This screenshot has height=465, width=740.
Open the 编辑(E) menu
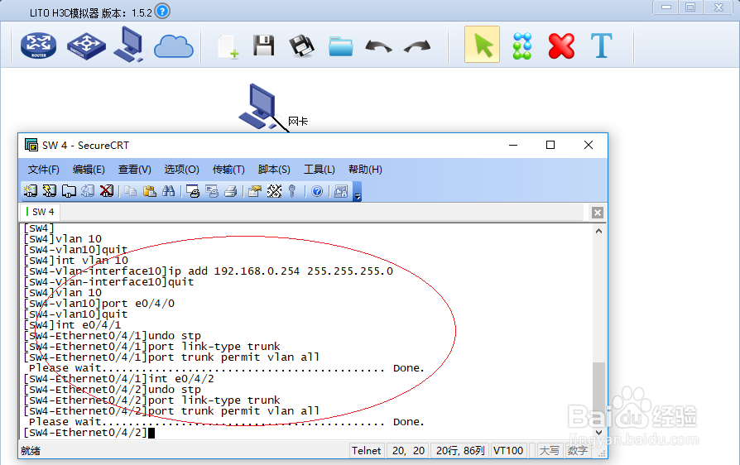click(89, 170)
